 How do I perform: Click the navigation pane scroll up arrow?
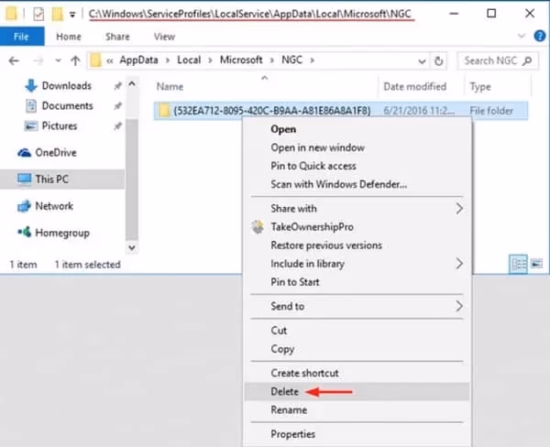(x=132, y=84)
